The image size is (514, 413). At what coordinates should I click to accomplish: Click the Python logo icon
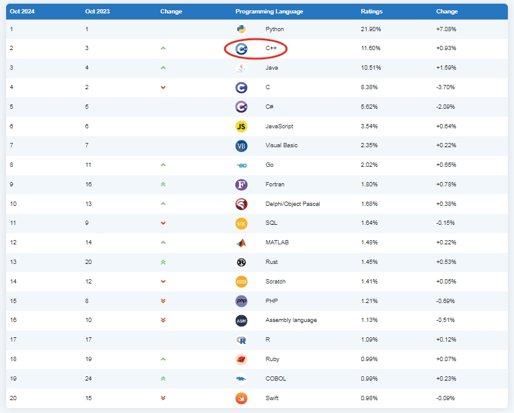tap(241, 29)
